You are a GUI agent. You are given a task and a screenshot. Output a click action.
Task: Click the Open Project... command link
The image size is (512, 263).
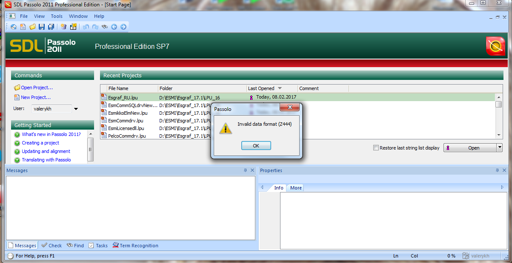tap(37, 88)
